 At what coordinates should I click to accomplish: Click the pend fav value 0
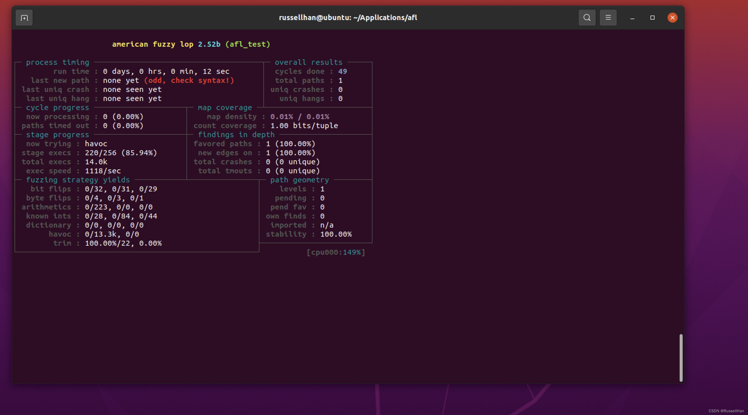point(322,207)
